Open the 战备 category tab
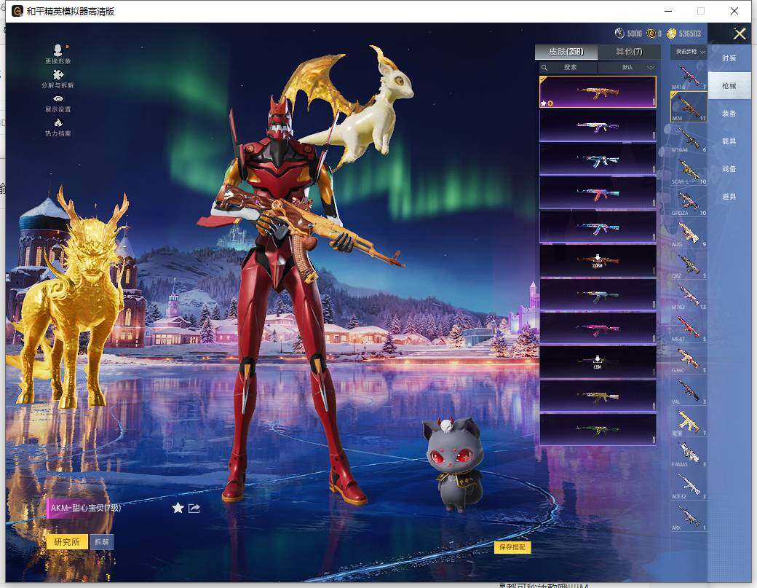Image resolution: width=757 pixels, height=588 pixels. 729,168
